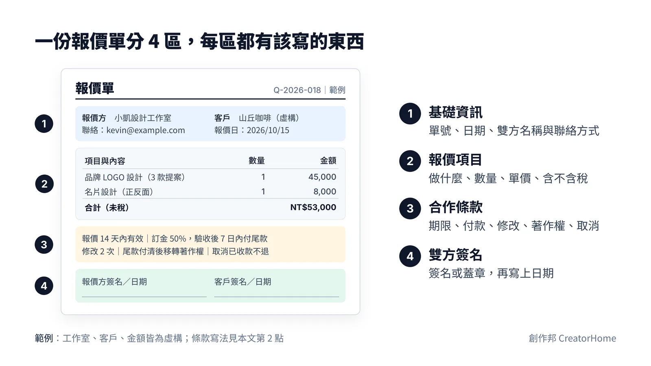651x366 pixels.
Task: Click number 3 circle beside 合作條款 heading
Action: click(x=410, y=209)
